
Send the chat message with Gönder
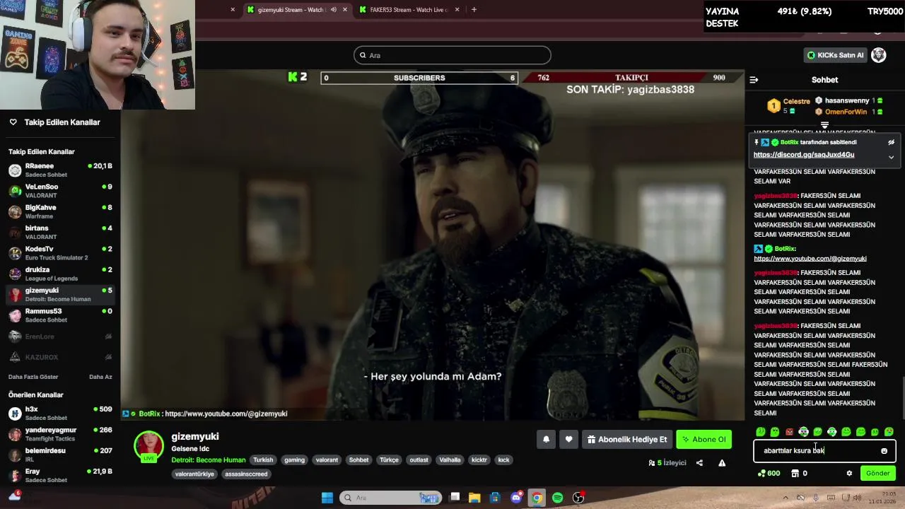tap(877, 474)
